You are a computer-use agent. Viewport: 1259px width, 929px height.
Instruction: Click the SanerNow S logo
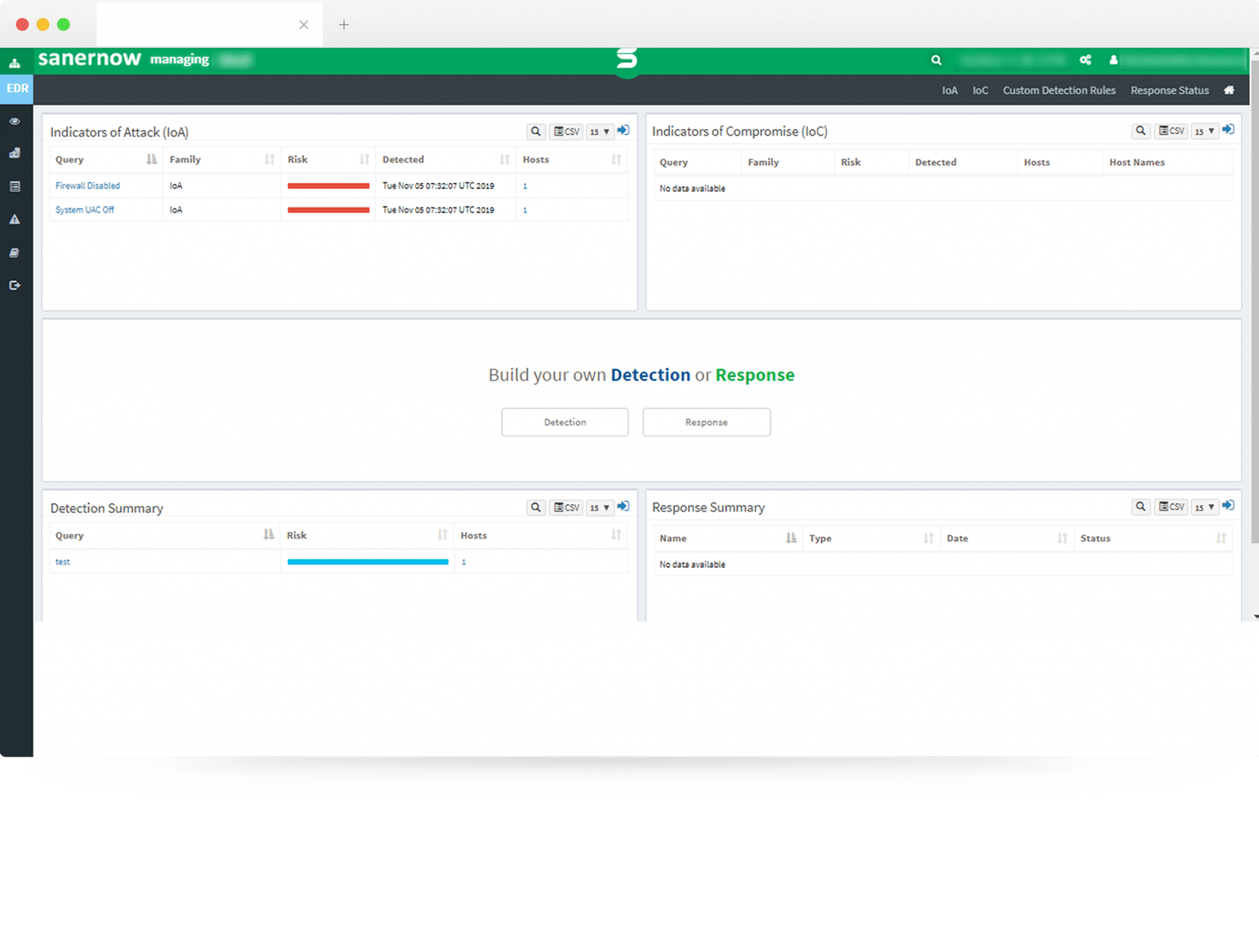[627, 61]
